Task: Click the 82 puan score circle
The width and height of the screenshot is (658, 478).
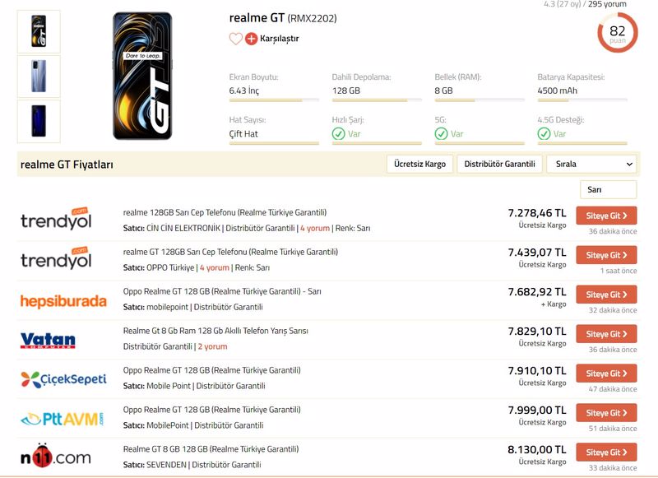Action: click(x=618, y=33)
